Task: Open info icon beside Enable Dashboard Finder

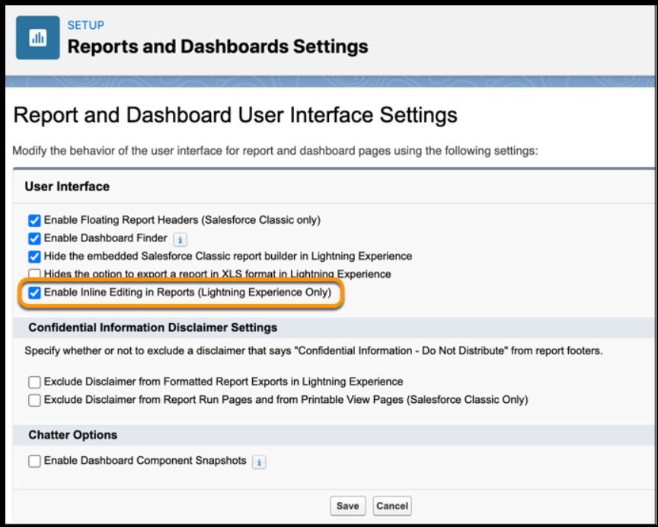Action: [x=180, y=239]
